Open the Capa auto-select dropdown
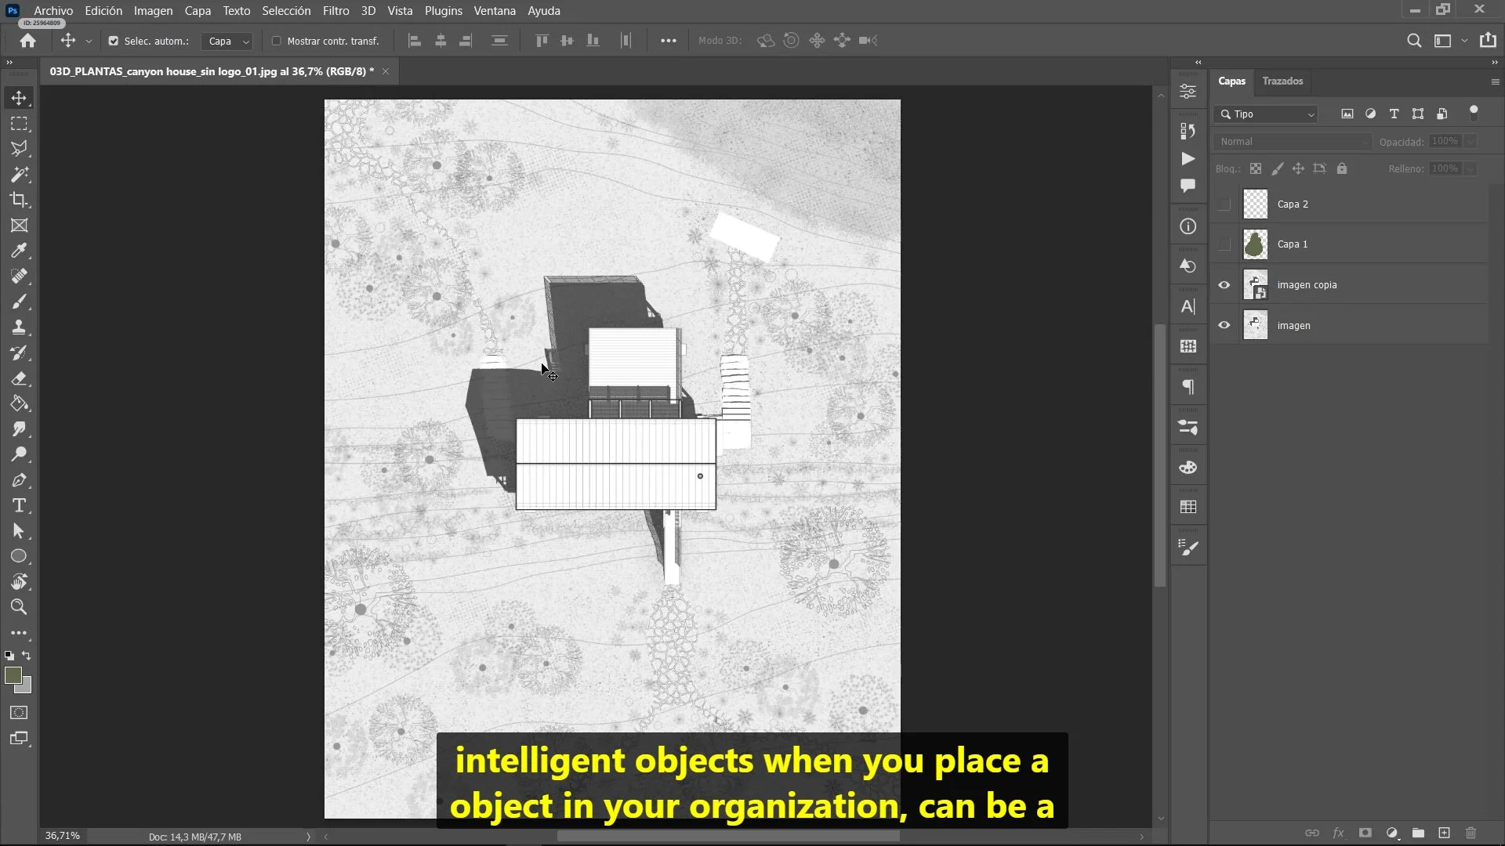Image resolution: width=1505 pixels, height=846 pixels. (227, 41)
